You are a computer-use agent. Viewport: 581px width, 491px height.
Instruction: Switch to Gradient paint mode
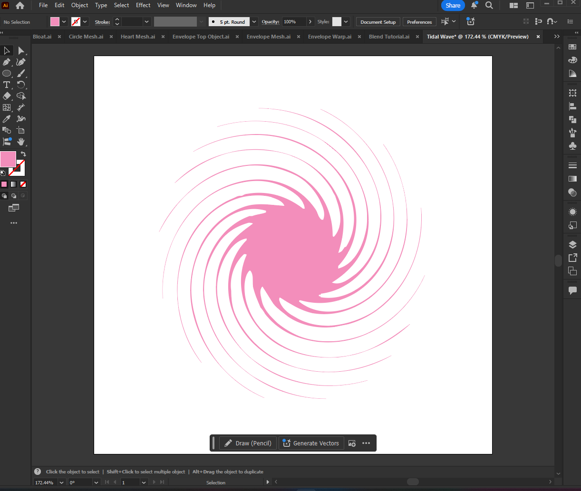pos(13,184)
